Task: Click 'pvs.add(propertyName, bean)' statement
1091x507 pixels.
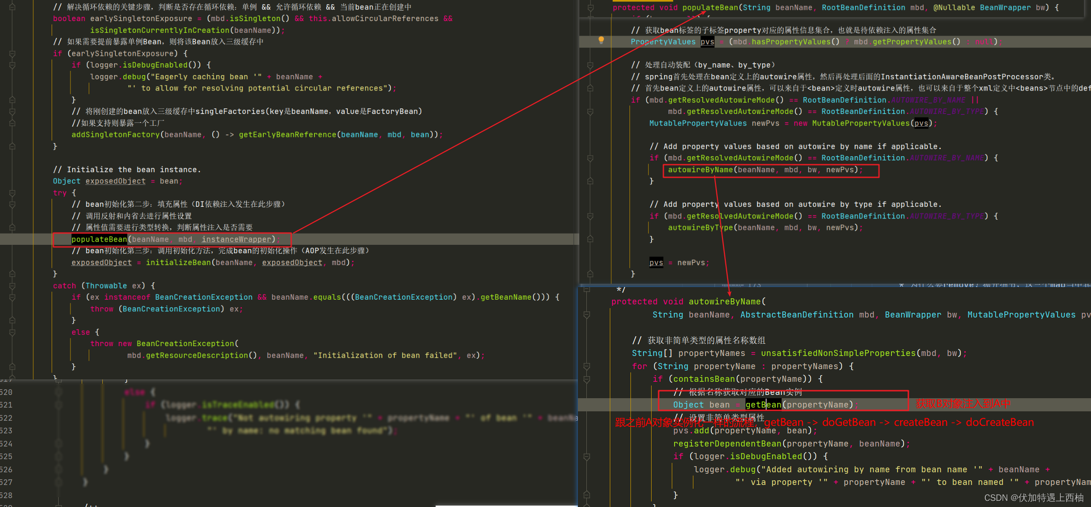Action: pos(745,431)
